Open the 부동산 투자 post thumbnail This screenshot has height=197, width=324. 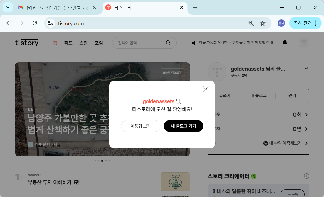coord(175,182)
